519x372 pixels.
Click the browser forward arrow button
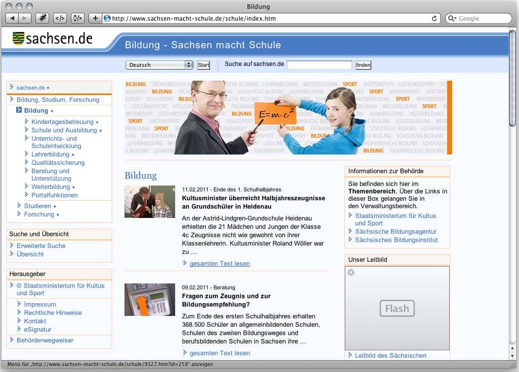point(25,18)
